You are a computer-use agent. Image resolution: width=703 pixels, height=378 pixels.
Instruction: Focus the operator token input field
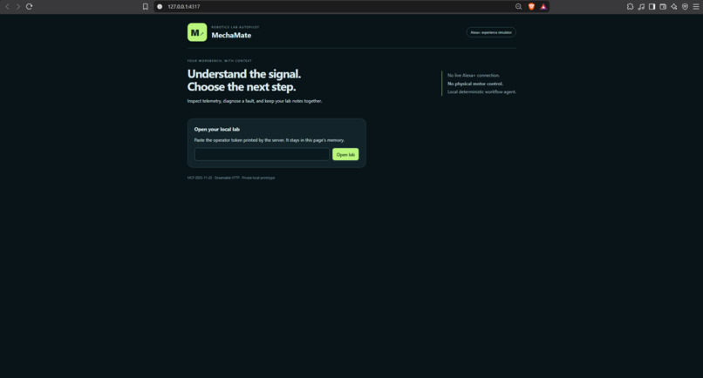tap(262, 154)
